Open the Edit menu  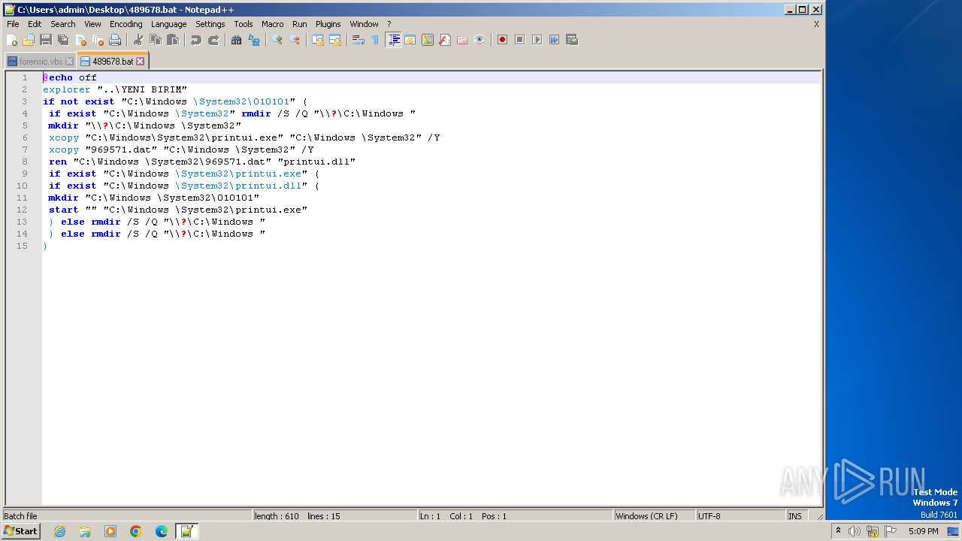pyautogui.click(x=35, y=24)
